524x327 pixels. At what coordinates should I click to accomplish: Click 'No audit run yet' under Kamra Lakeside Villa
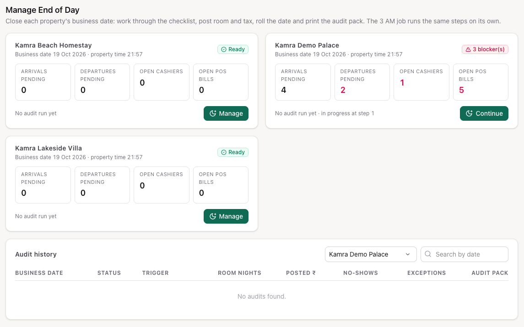(36, 216)
